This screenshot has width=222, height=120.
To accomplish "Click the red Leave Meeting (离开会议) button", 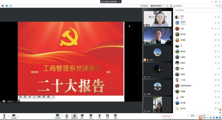I will (166, 116).
